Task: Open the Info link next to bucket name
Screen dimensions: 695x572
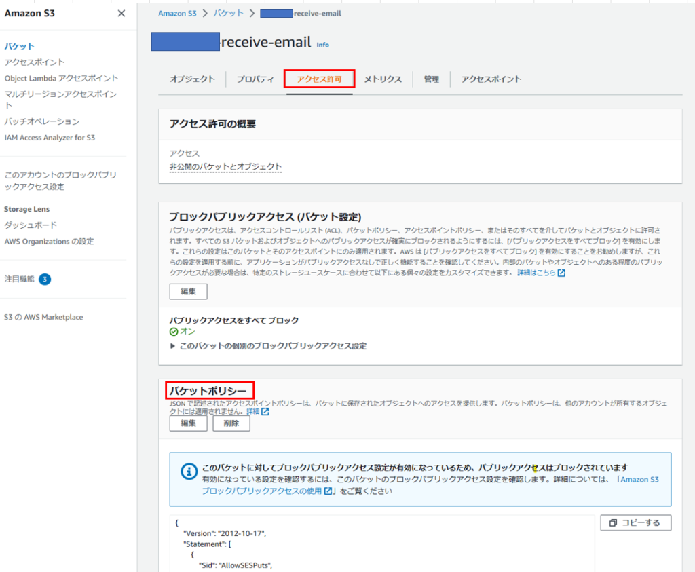Action: [322, 45]
